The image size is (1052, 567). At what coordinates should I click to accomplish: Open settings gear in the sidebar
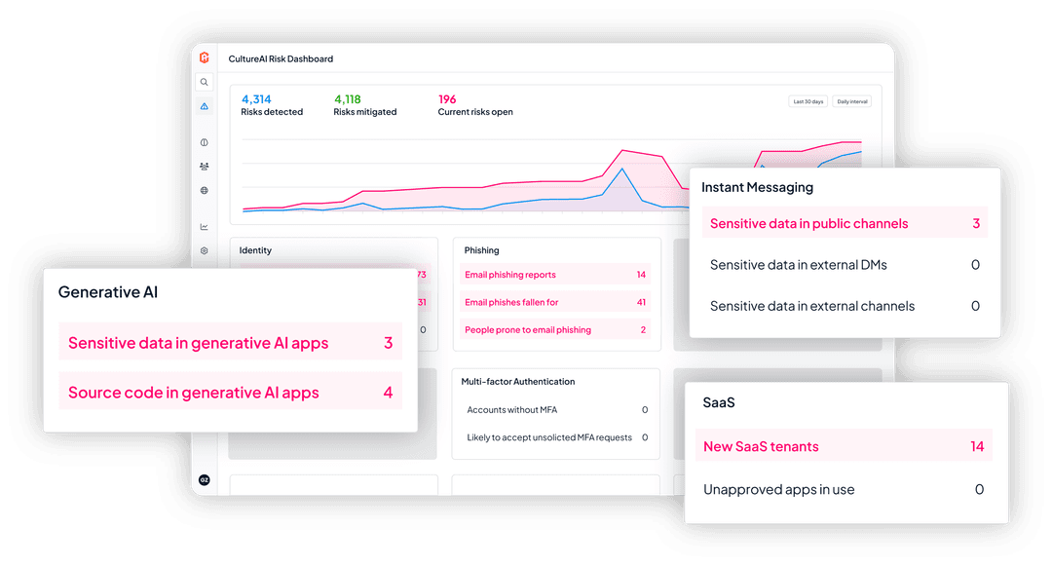pyautogui.click(x=204, y=251)
